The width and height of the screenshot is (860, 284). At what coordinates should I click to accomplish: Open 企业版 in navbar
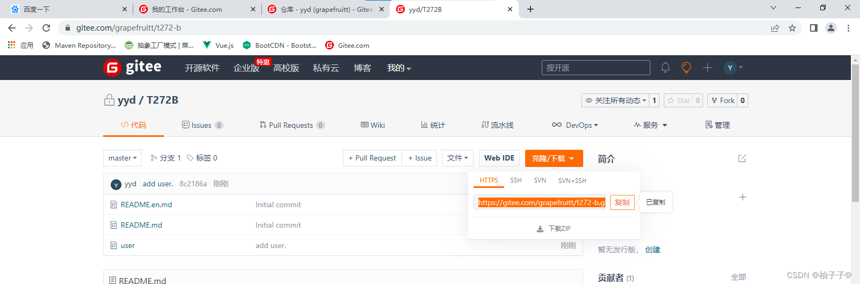(246, 68)
